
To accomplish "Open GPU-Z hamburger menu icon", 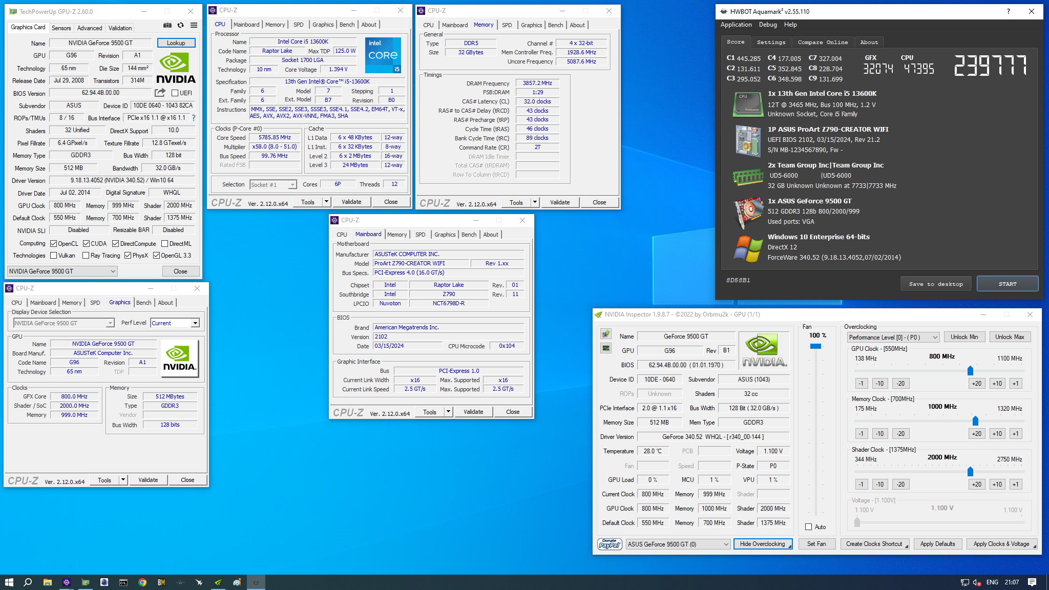I will tap(194, 25).
